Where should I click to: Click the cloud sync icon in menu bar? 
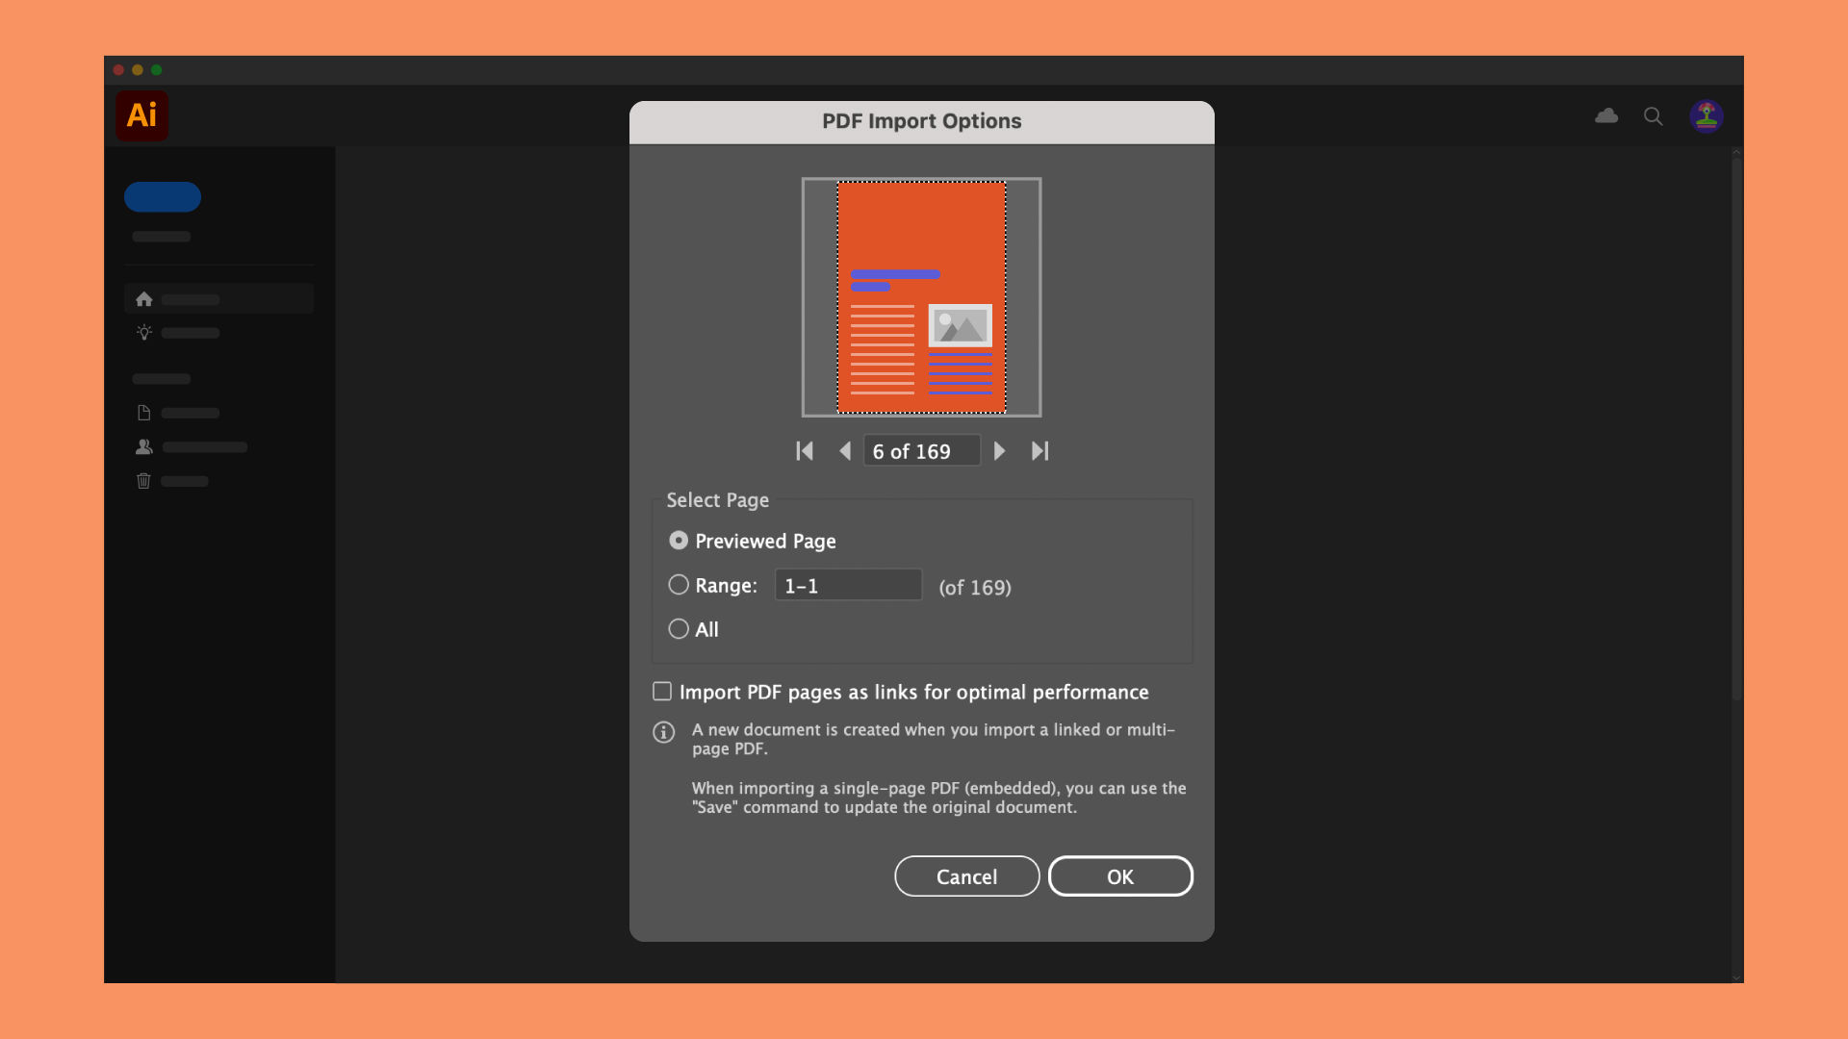[x=1605, y=115]
